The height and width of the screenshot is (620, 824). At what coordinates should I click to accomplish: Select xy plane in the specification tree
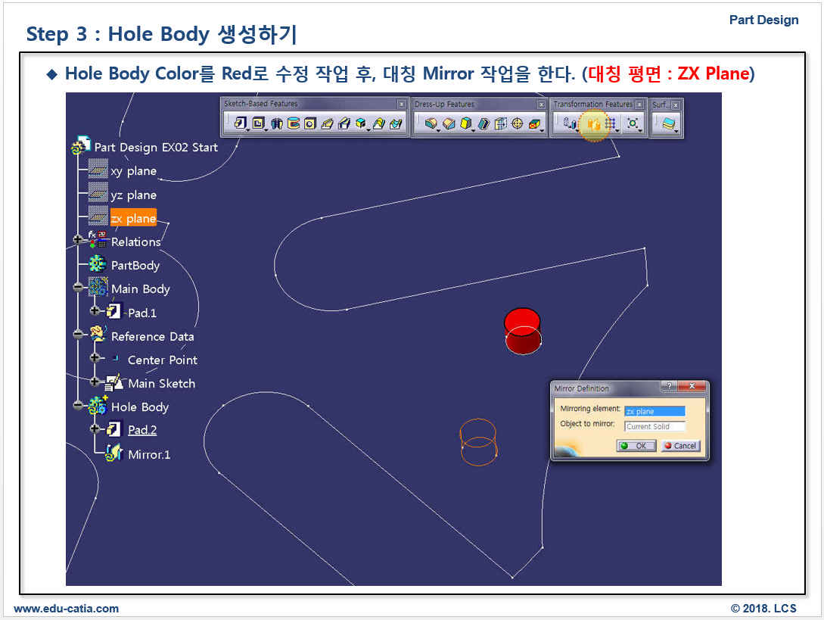pos(133,171)
